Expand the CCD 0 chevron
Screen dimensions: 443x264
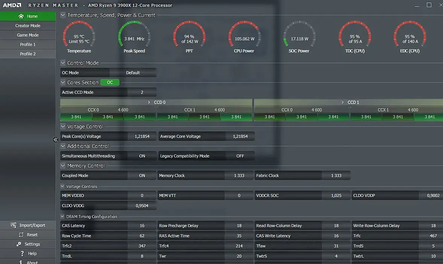[149, 102]
